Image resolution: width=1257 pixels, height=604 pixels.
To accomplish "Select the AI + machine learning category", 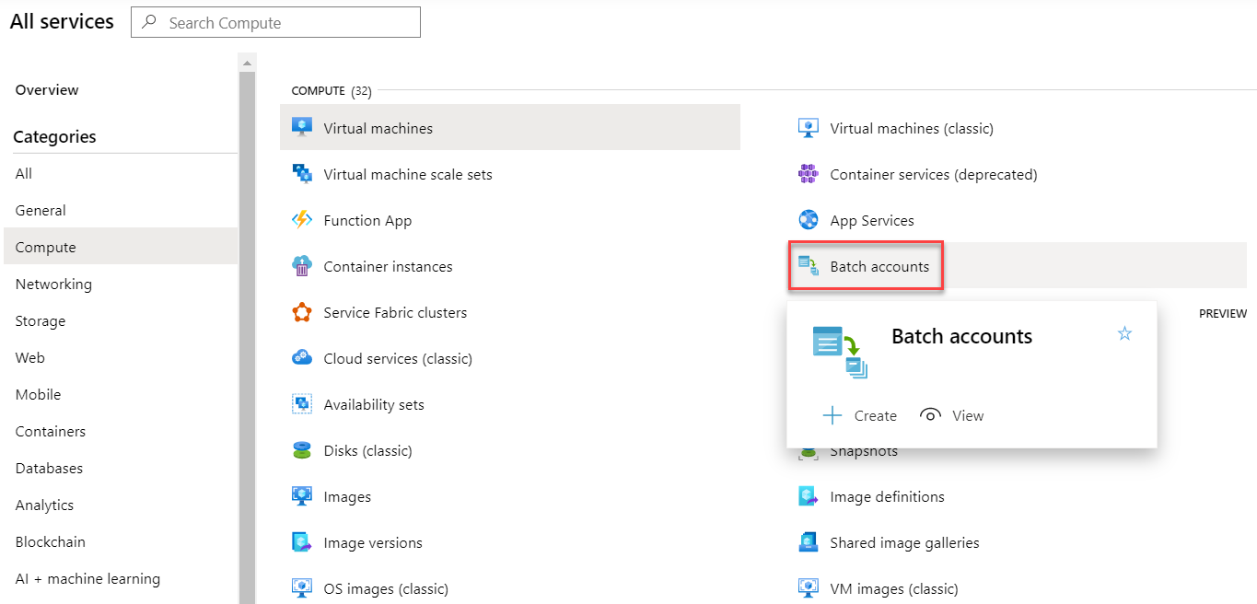I will (x=87, y=578).
